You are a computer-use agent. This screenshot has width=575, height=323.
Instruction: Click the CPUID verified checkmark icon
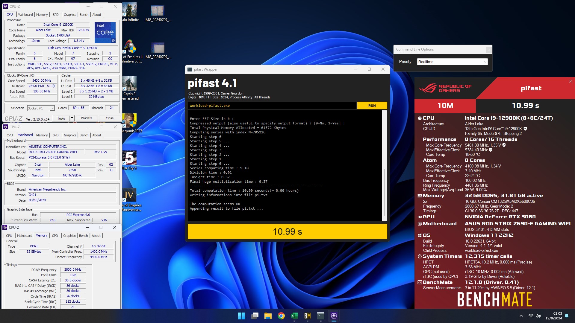tap(525, 129)
